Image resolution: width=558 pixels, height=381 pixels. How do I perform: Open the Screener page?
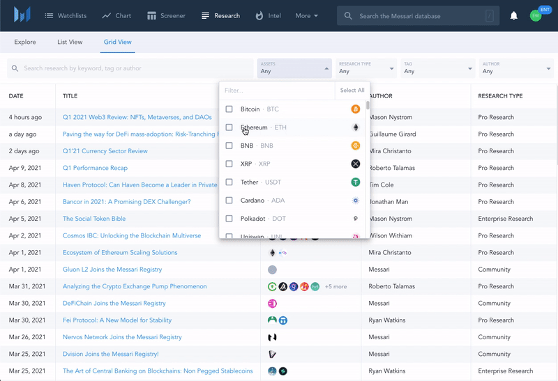click(x=166, y=15)
